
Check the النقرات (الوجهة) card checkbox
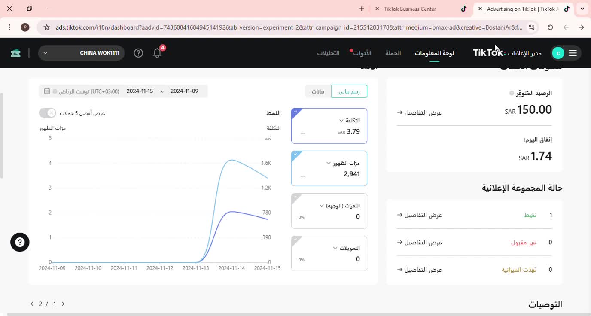click(295, 197)
